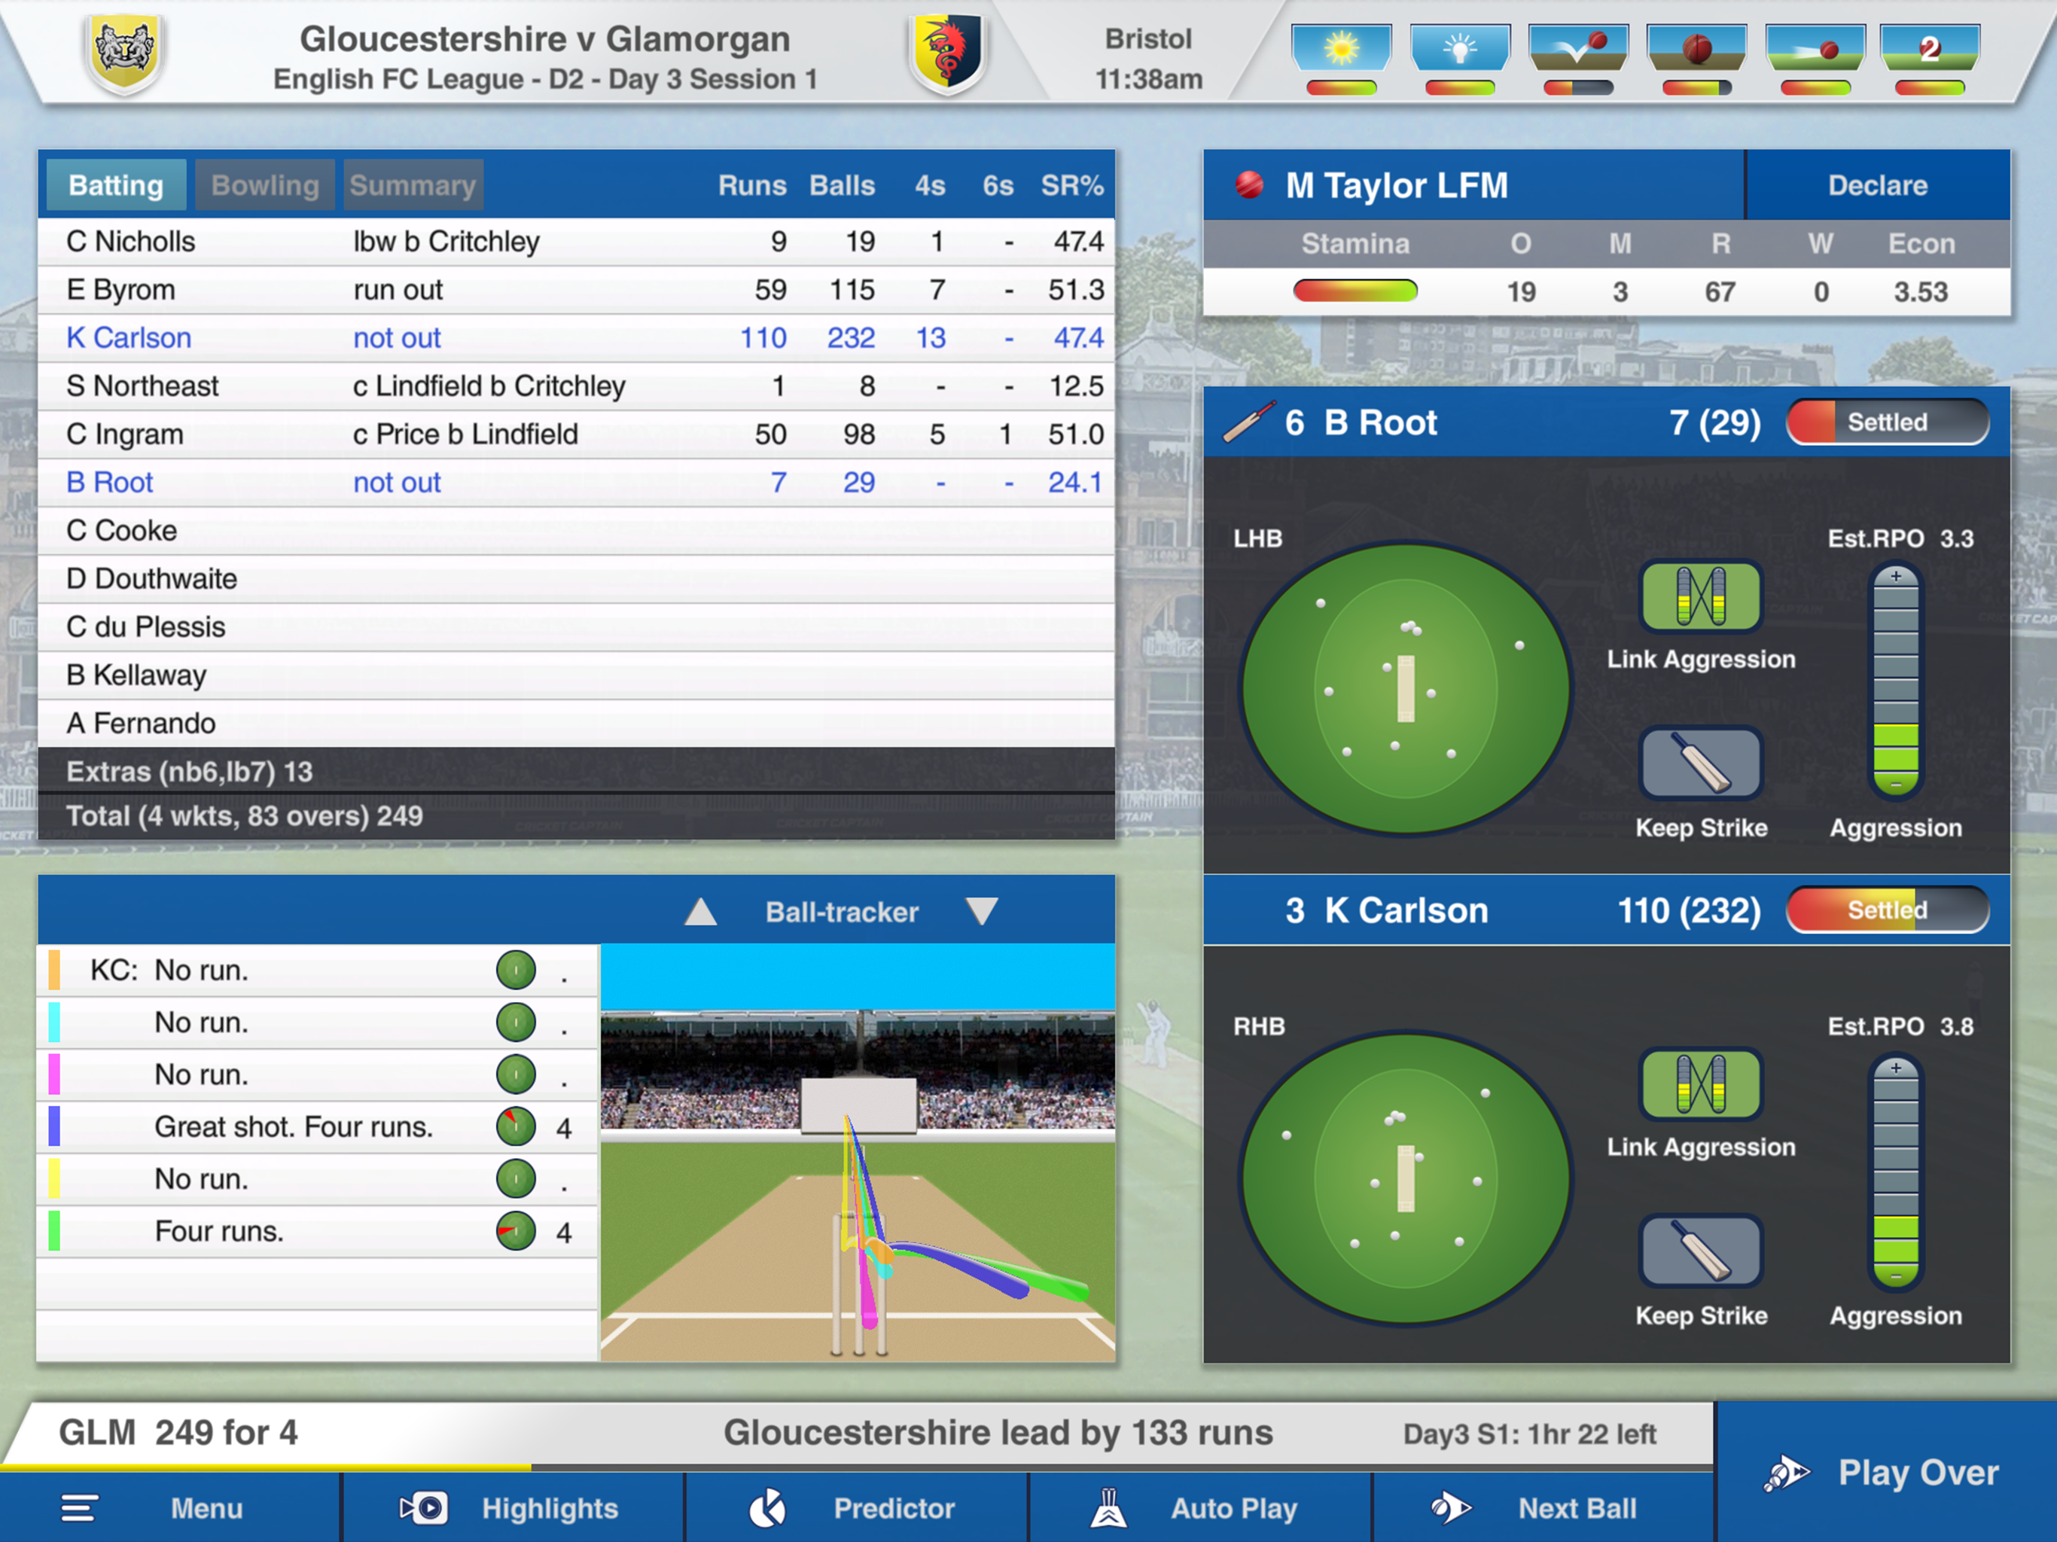Click the sunny weather condition icon
This screenshot has height=1542, width=2057.
(1341, 48)
